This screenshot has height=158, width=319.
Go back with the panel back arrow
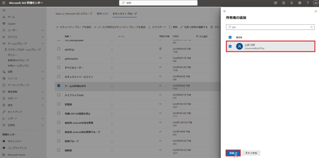(225, 11)
